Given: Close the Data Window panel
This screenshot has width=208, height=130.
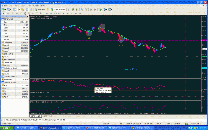Looking at the screenshot, I should coord(28,16).
